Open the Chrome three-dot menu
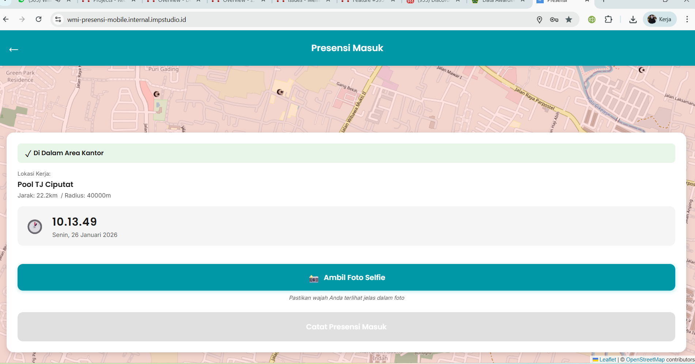 687,19
